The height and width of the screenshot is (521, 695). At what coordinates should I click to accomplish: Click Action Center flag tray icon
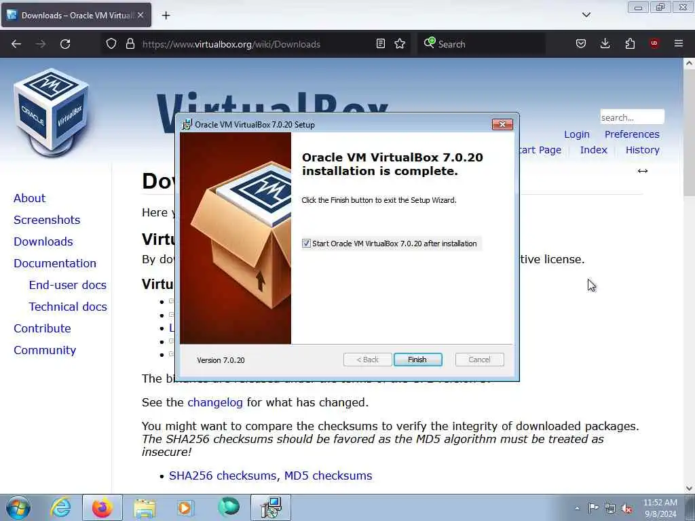(593, 507)
